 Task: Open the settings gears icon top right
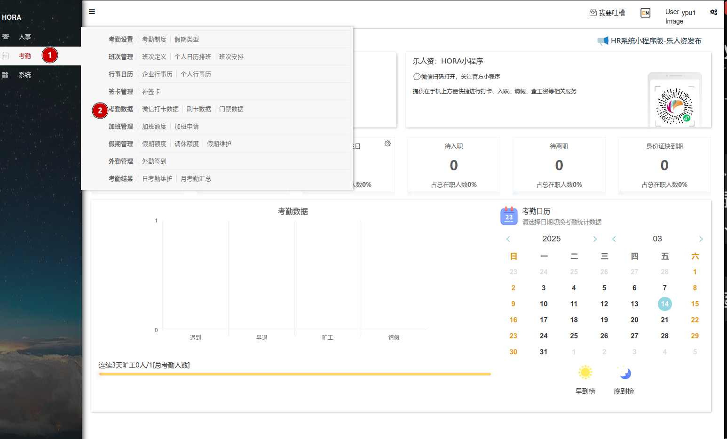point(713,12)
